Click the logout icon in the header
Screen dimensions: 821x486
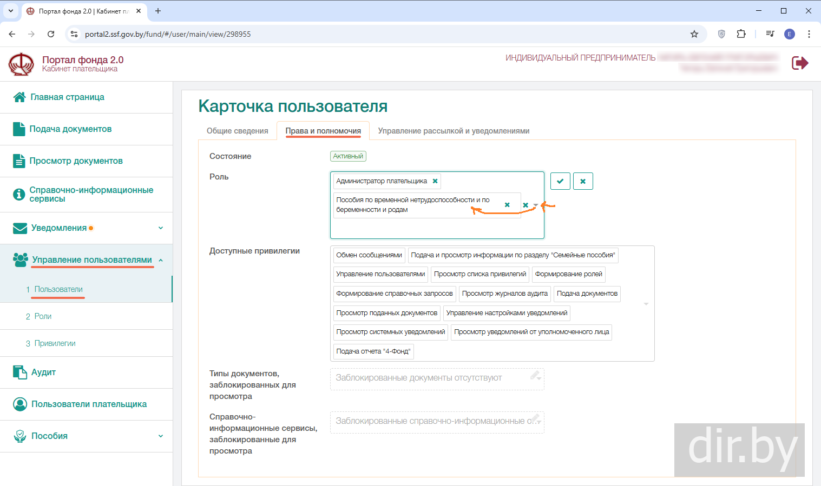click(x=800, y=63)
